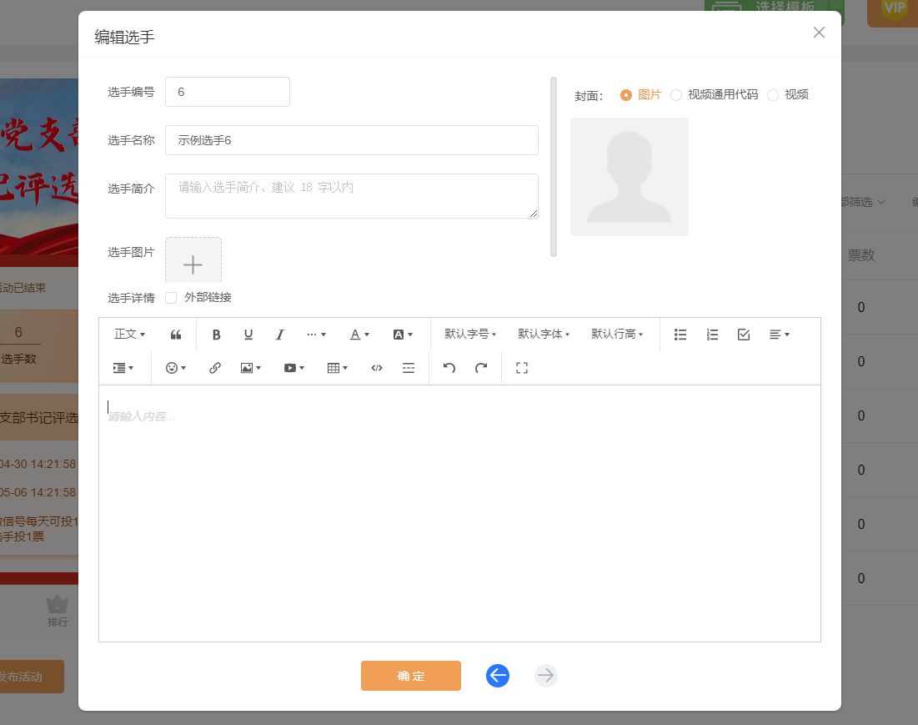The image size is (918, 725).
Task: Click the italic formatting icon
Action: [x=280, y=335]
